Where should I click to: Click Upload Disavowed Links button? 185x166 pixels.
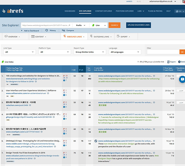click(x=139, y=25)
